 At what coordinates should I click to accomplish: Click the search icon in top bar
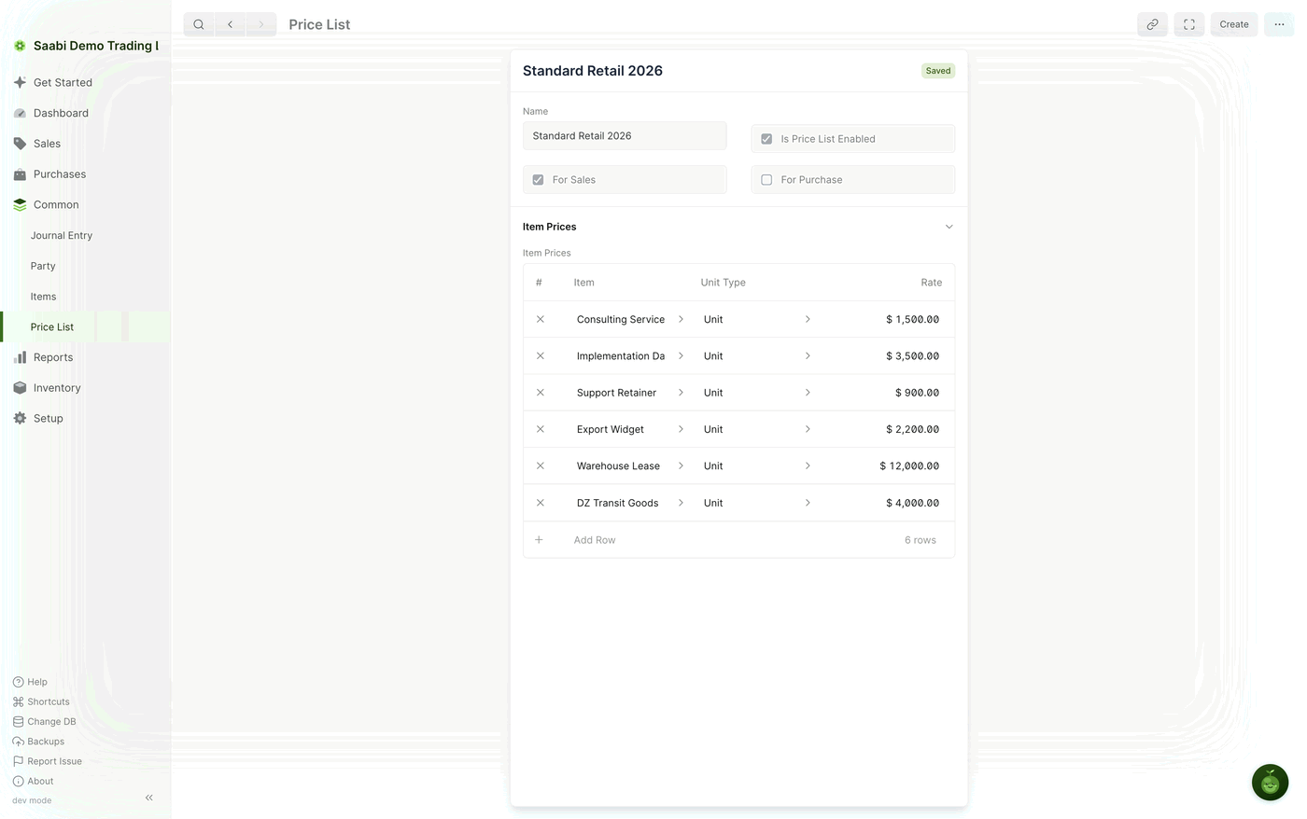[x=199, y=24]
